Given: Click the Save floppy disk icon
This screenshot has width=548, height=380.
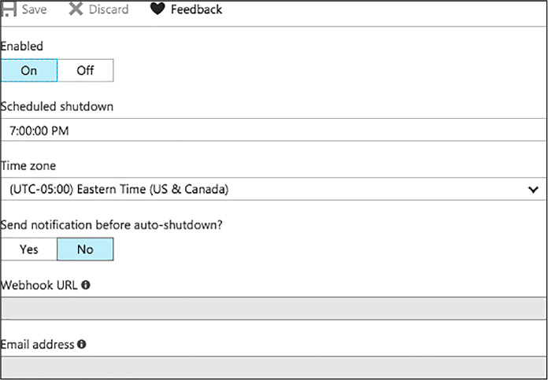Looking at the screenshot, I should pos(9,9).
